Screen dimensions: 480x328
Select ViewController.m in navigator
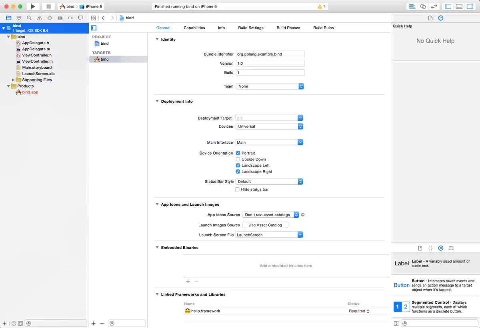pyautogui.click(x=37, y=62)
